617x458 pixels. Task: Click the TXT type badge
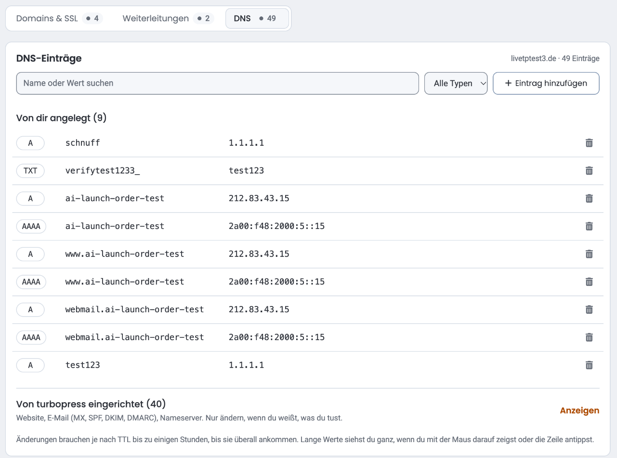[x=30, y=171]
